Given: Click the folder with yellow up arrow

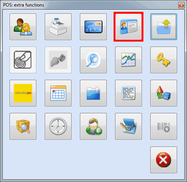Looking at the screenshot, I should (164, 27).
